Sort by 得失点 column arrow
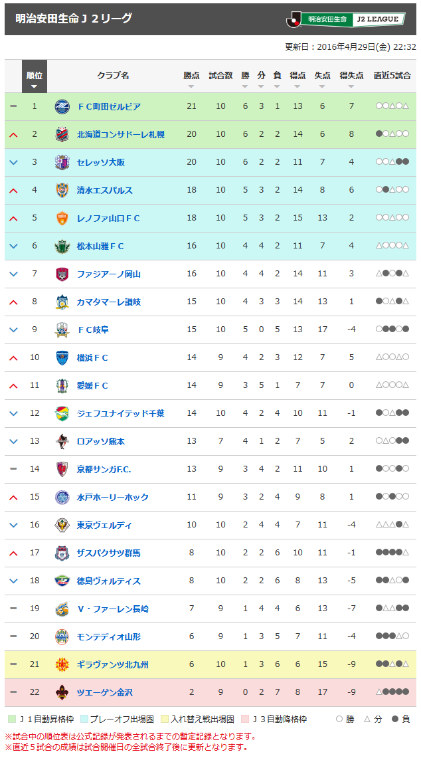The width and height of the screenshot is (421, 760). click(x=351, y=86)
